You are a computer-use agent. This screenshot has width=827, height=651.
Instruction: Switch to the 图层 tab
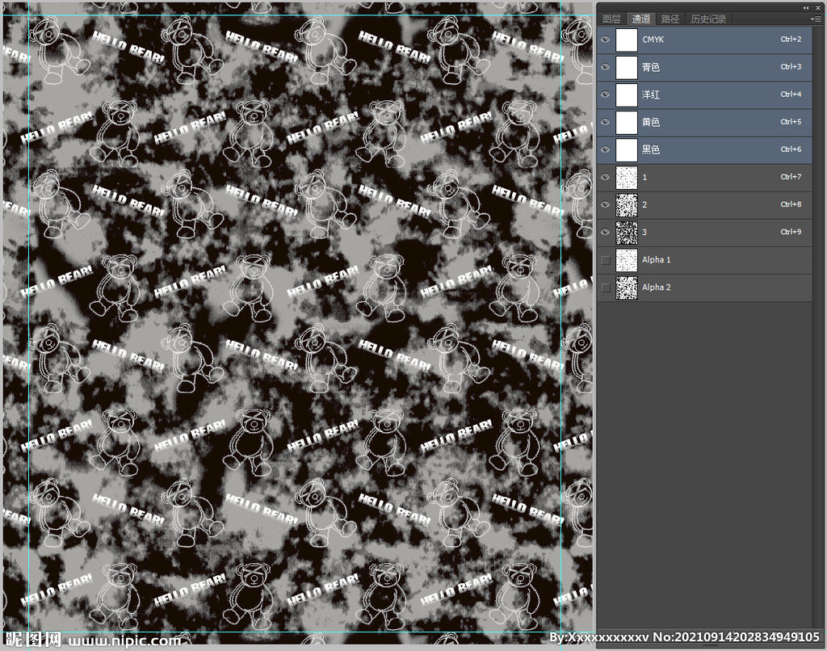click(611, 19)
